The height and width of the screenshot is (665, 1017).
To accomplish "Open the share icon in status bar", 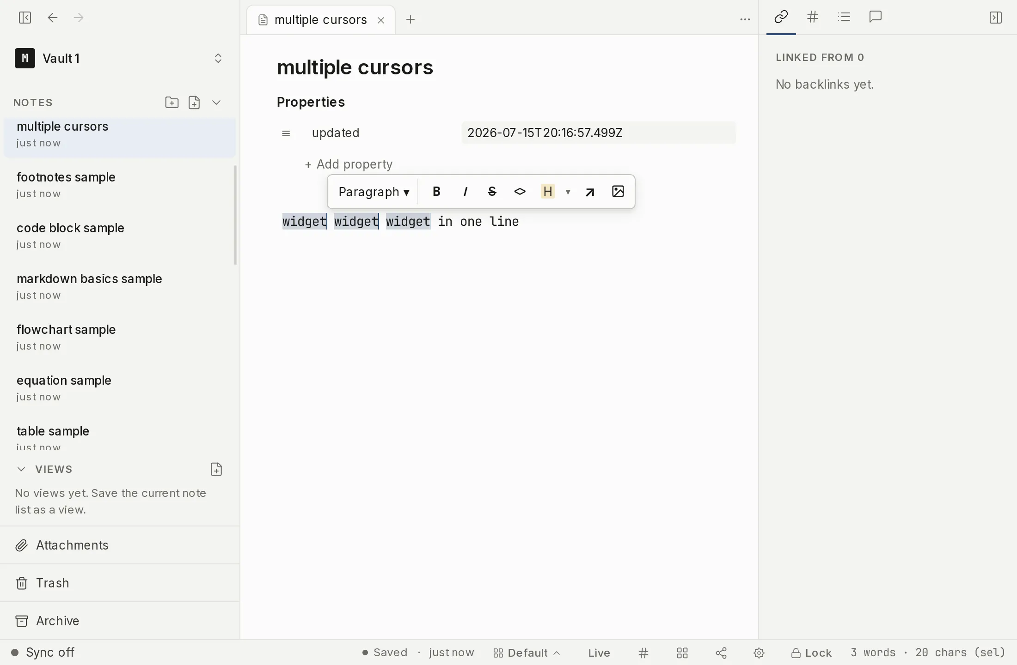I will (x=721, y=653).
